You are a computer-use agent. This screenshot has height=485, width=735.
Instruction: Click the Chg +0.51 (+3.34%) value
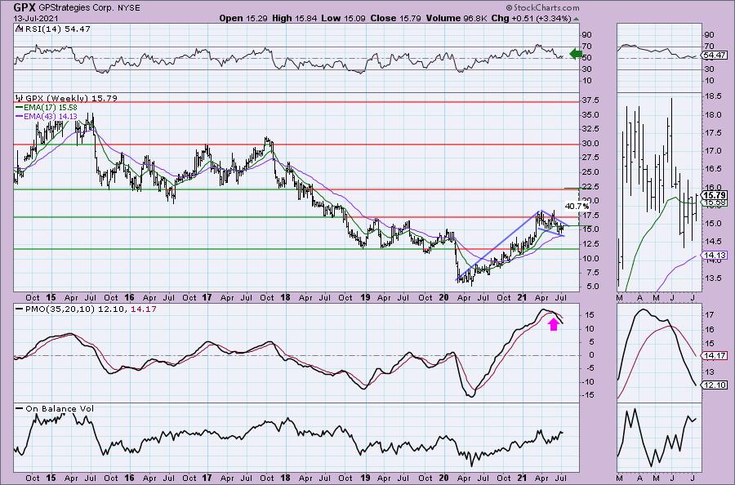[x=531, y=18]
